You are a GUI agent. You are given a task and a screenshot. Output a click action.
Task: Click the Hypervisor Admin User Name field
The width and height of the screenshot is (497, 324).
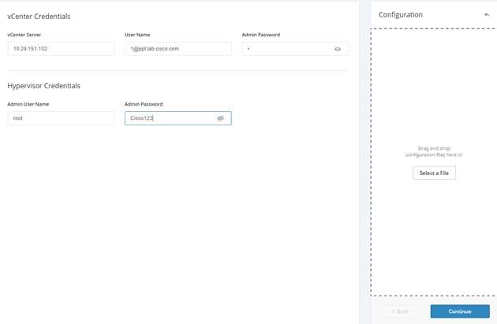(x=61, y=118)
